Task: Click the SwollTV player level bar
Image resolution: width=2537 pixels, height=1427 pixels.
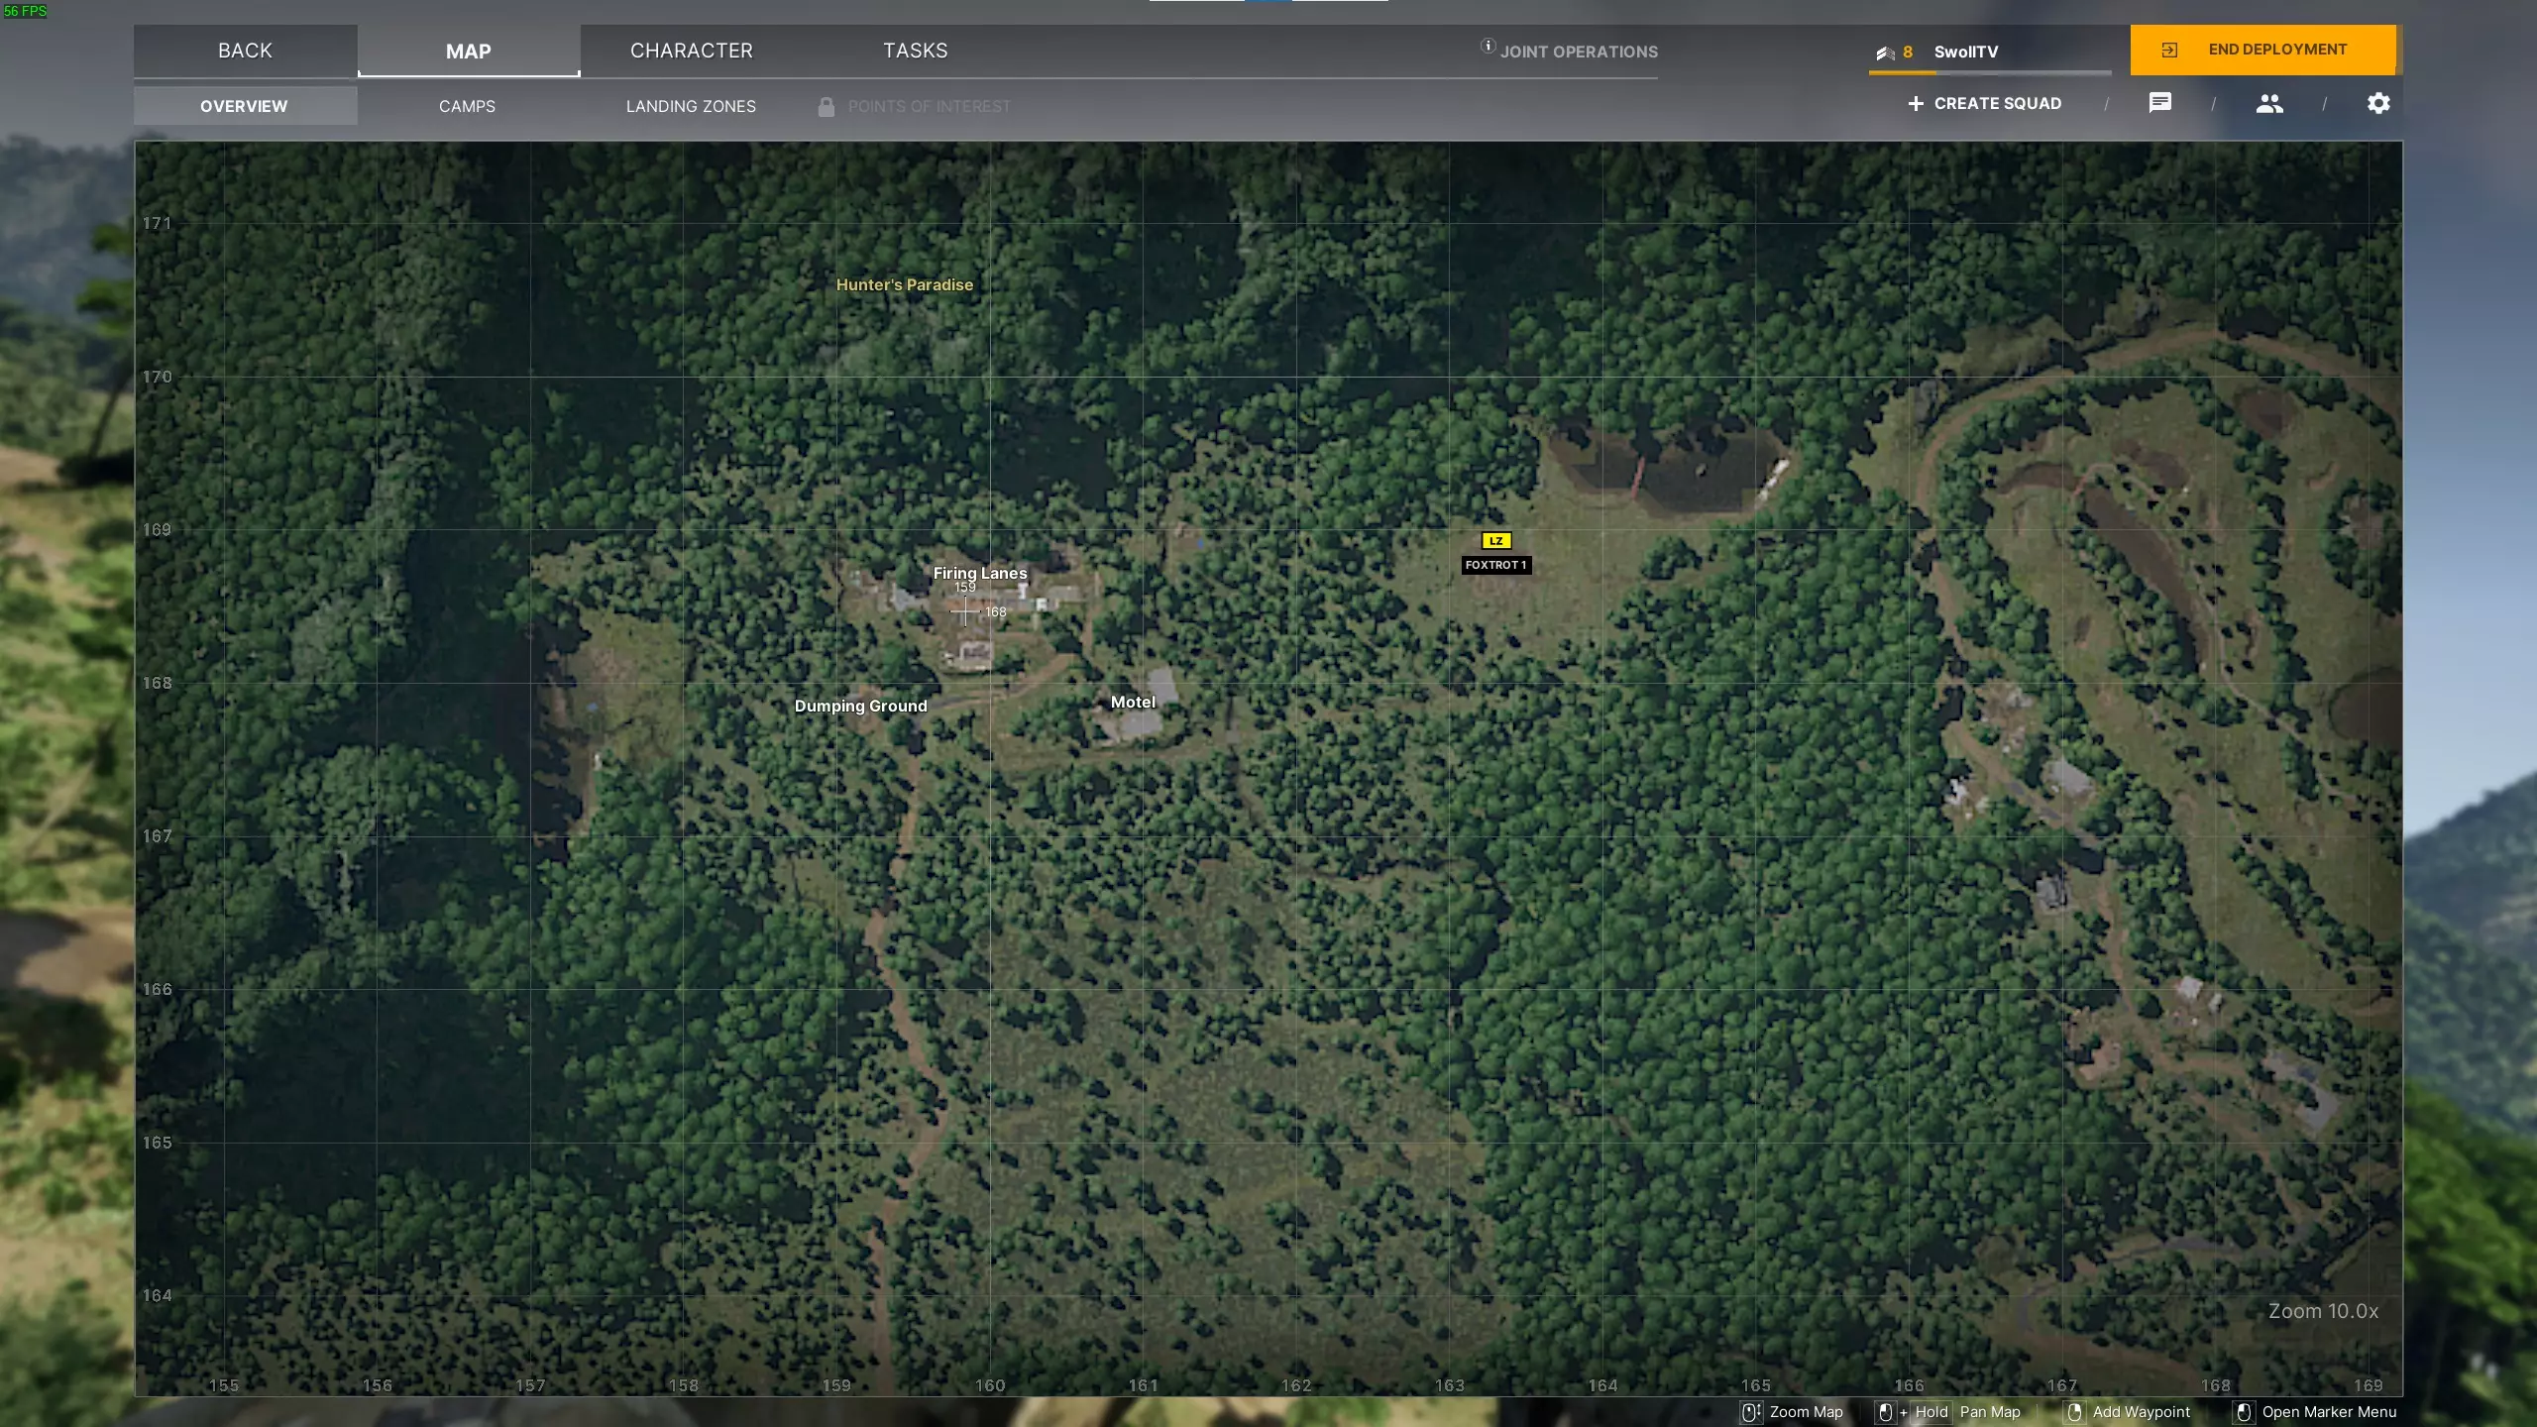Action: tap(1989, 71)
